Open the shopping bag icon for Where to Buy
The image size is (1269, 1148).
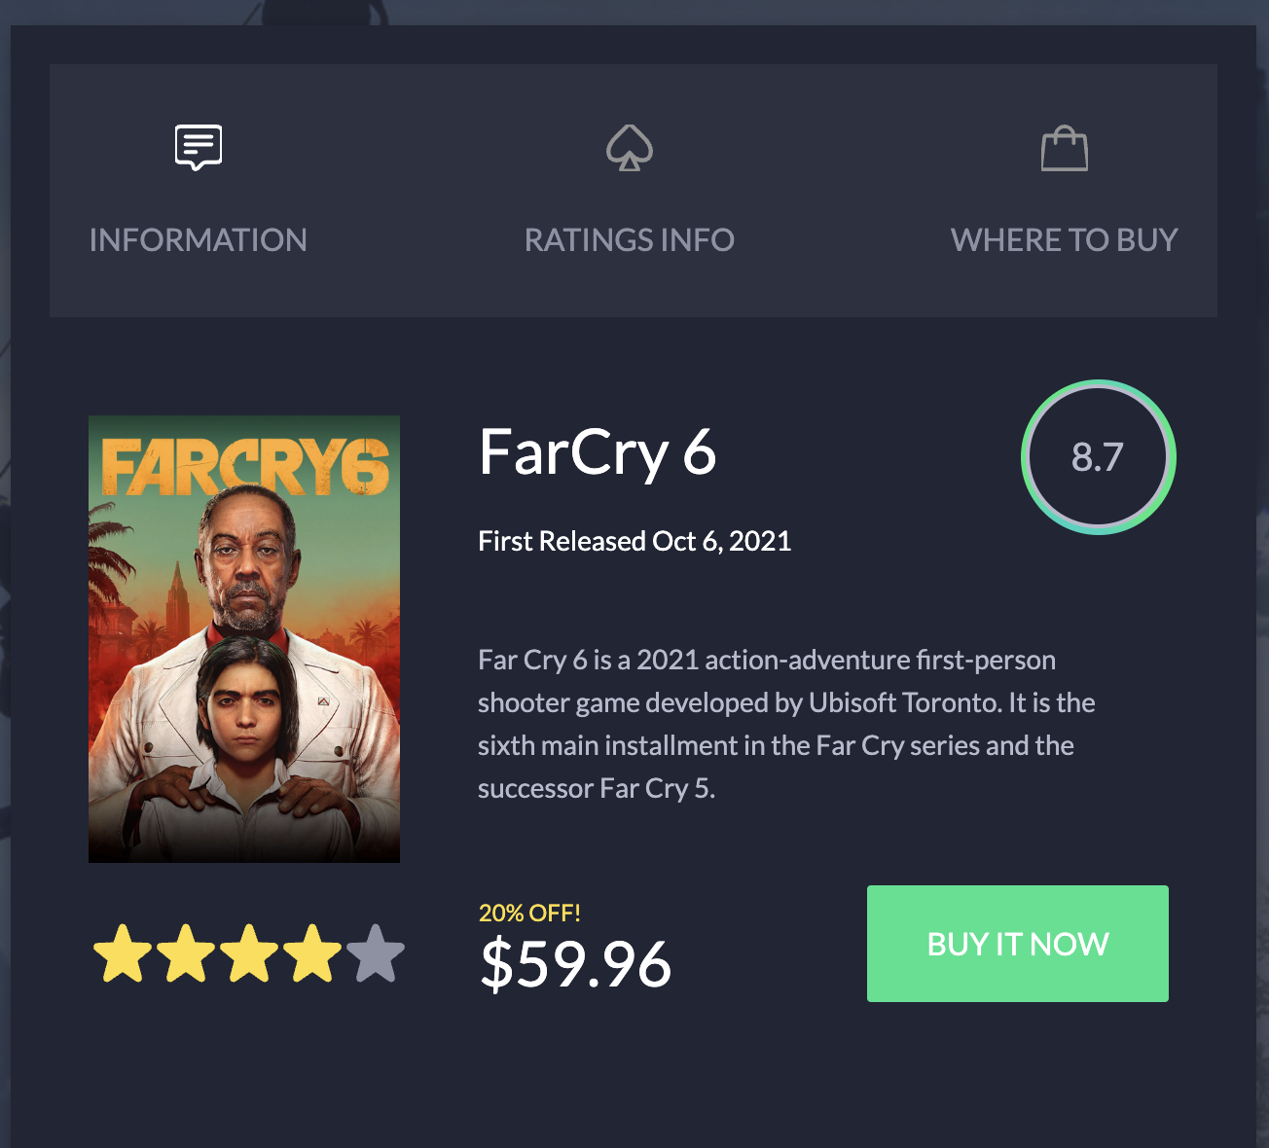point(1065,148)
